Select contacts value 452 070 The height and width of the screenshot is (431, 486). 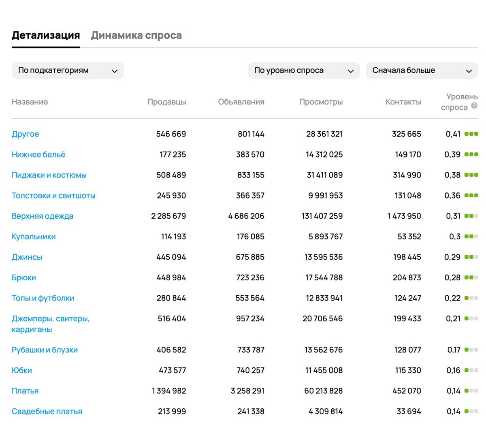coord(407,391)
